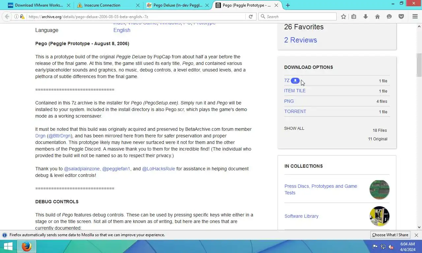This screenshot has height=253, width=422.
Task: Click the Firefox back arrow button
Action: pos(7,16)
